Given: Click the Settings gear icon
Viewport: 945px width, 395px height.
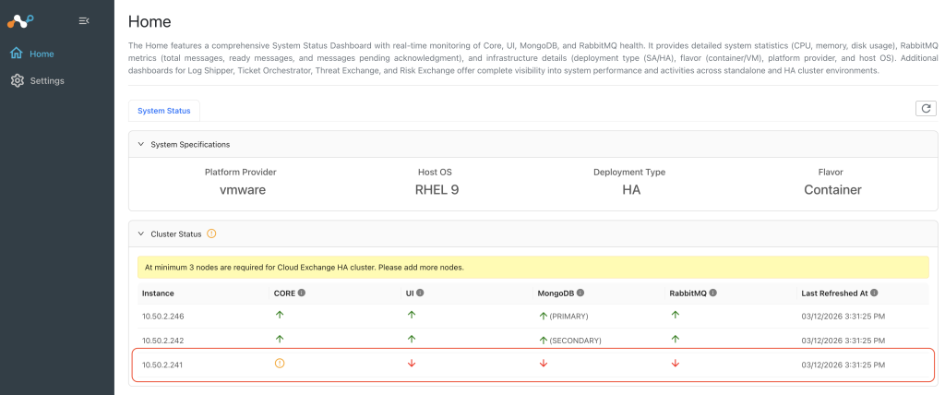Looking at the screenshot, I should point(18,81).
